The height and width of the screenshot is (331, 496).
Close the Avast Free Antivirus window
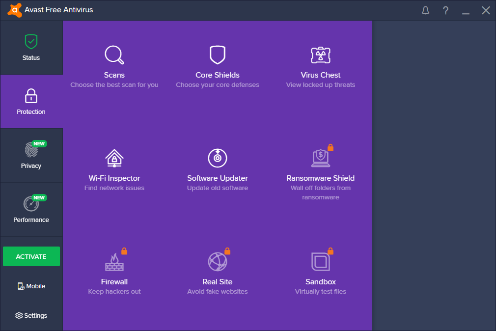coord(486,10)
